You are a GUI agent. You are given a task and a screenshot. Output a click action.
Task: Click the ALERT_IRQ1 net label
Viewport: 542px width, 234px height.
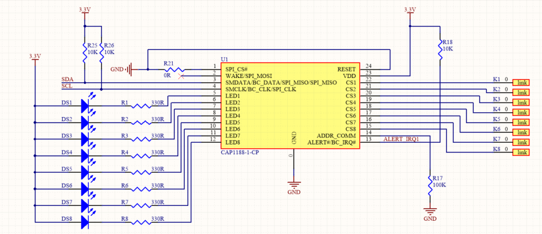tap(401, 139)
